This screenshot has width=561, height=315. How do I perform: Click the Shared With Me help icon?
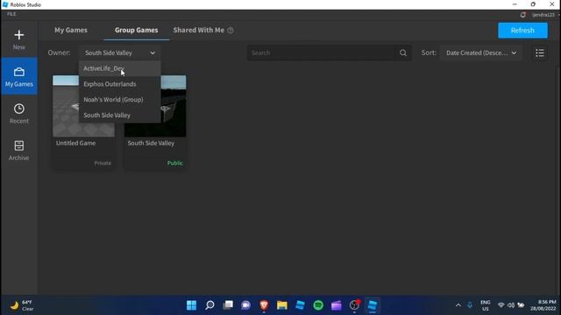click(231, 31)
